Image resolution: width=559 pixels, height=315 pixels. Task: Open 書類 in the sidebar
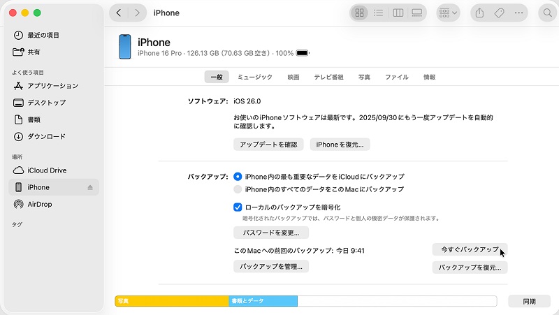[54, 119]
